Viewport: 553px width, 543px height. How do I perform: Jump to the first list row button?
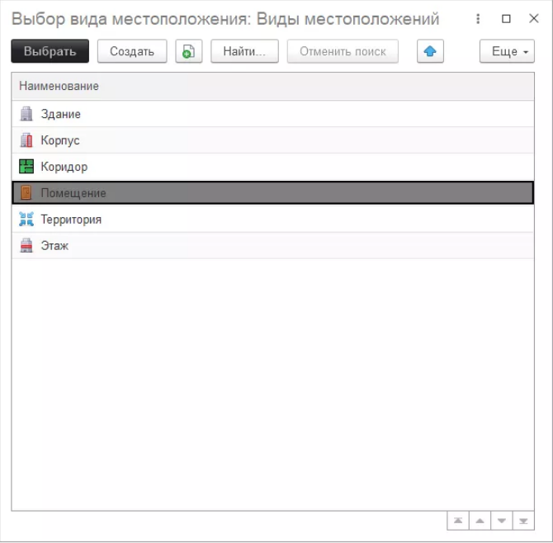(458, 521)
